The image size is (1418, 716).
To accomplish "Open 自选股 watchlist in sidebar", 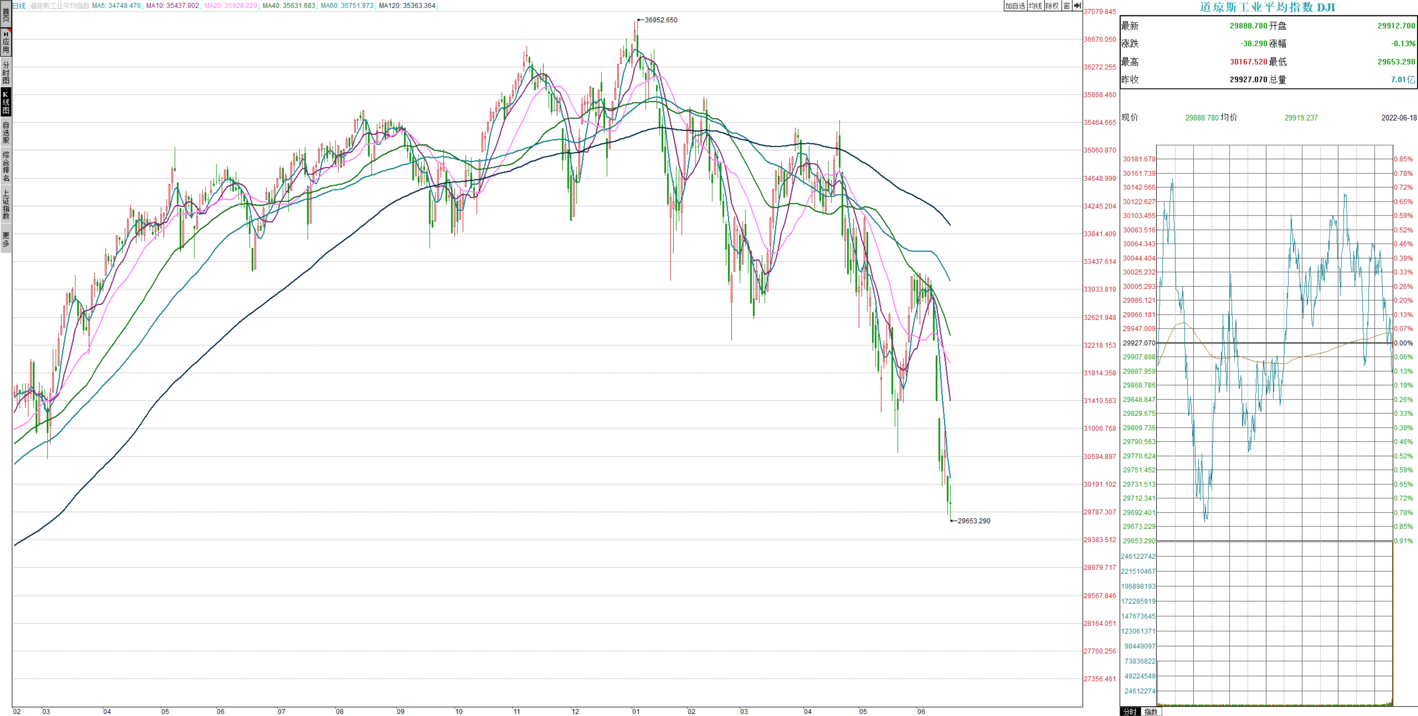I will click(6, 132).
